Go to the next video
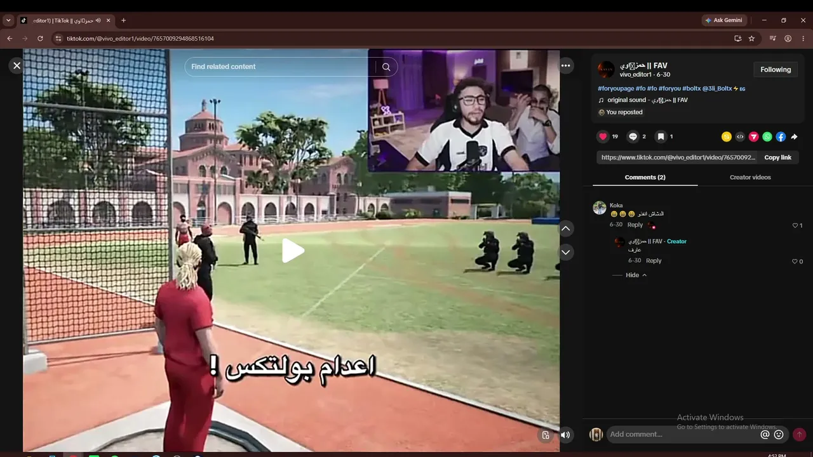 pyautogui.click(x=565, y=252)
